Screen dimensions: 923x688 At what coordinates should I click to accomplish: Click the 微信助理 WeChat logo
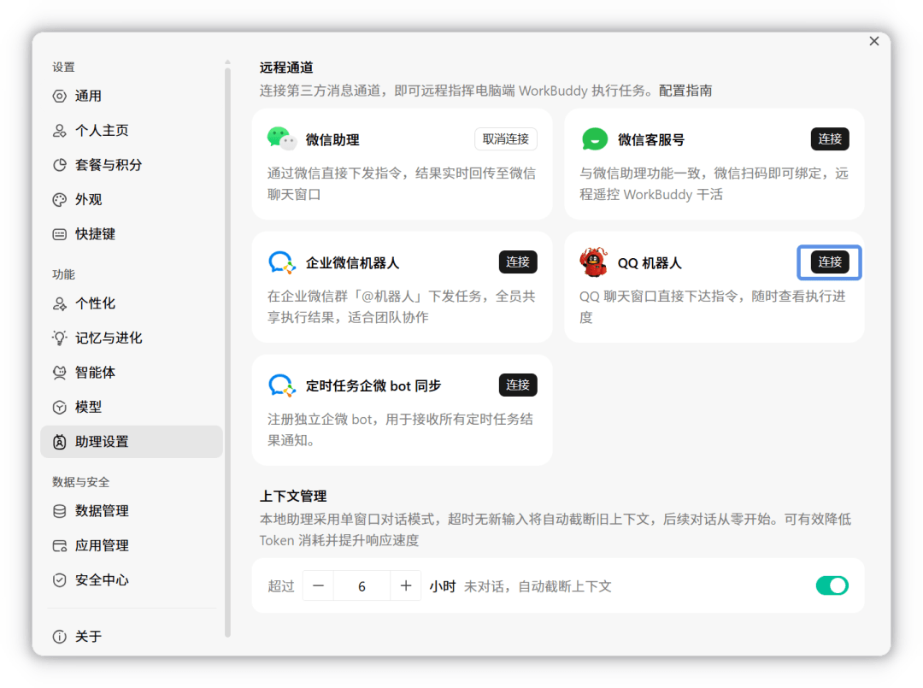click(281, 139)
